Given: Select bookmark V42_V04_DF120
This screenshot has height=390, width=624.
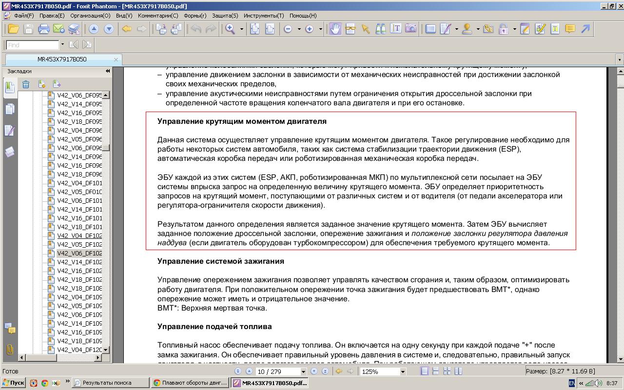Looking at the screenshot, I should [x=79, y=350].
